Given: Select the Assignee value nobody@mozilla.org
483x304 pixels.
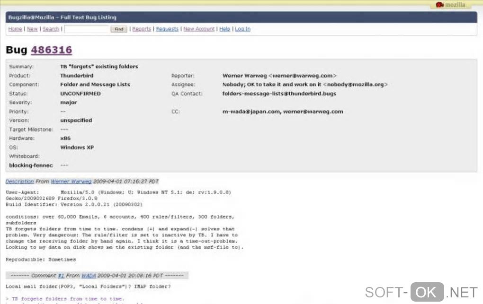Looking at the screenshot, I should pos(355,85).
